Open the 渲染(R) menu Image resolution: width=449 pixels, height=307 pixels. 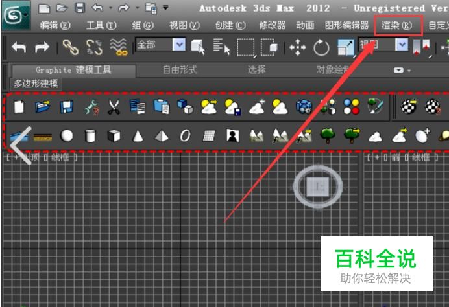pyautogui.click(x=396, y=26)
